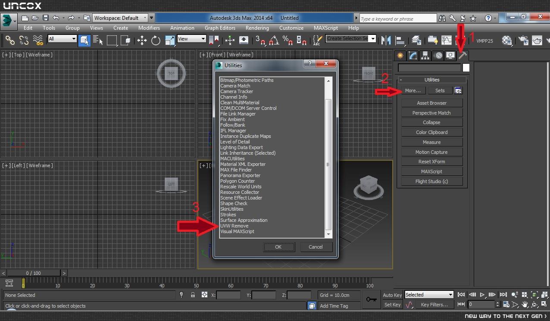Click OK in the Utilities dialog

tap(278, 247)
